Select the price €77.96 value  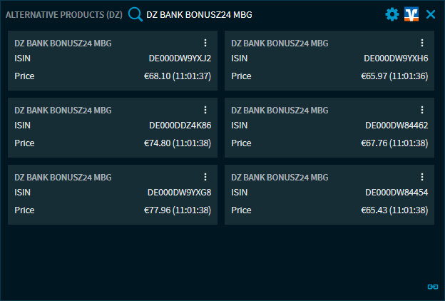coord(177,210)
